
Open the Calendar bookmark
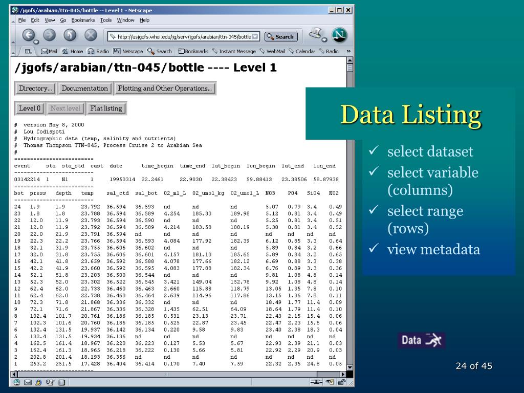coord(302,51)
